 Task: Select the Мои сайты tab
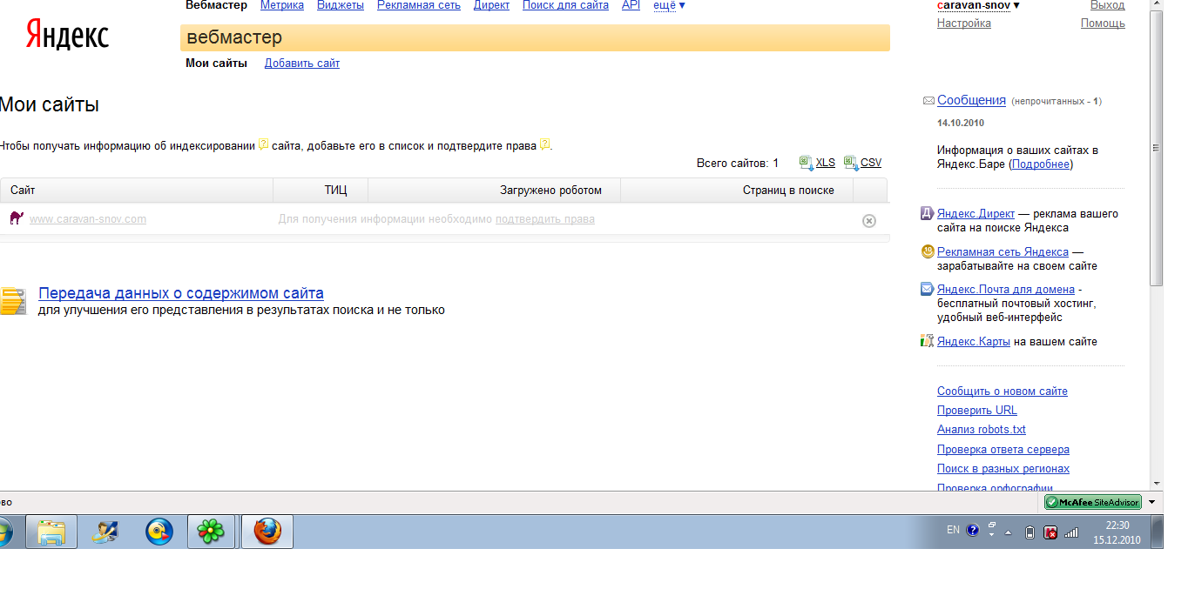click(216, 64)
